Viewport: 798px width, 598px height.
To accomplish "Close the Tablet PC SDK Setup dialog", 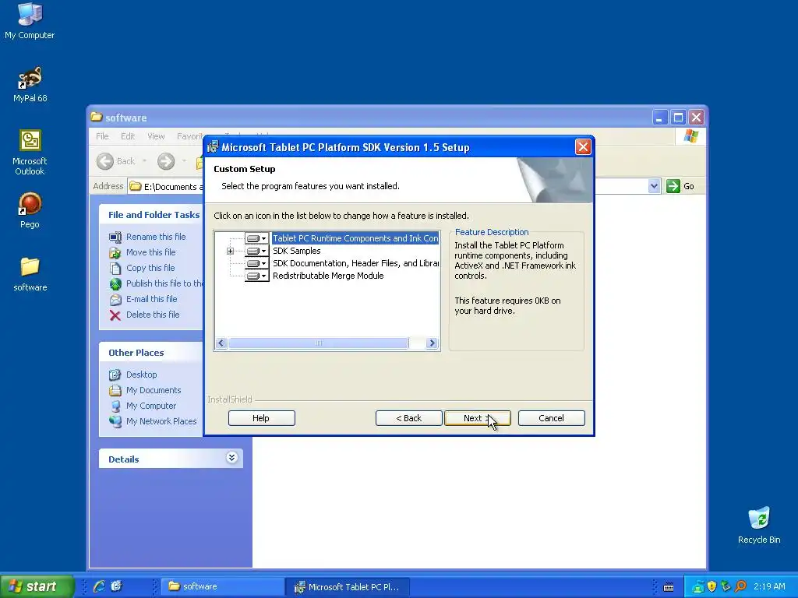I will (x=583, y=147).
